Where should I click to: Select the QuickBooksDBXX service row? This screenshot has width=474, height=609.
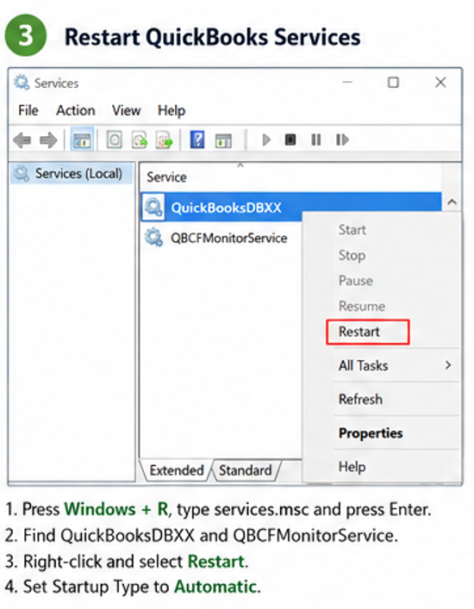tap(291, 207)
